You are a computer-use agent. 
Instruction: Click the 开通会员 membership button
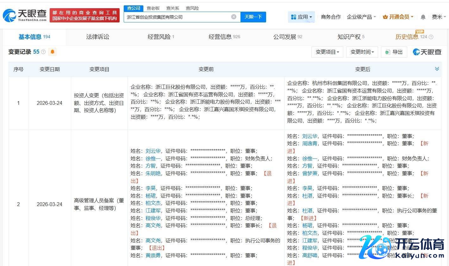point(398,17)
